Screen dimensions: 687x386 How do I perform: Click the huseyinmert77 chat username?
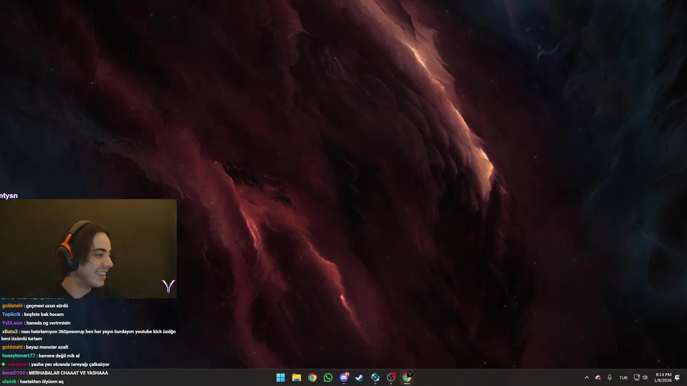18,355
